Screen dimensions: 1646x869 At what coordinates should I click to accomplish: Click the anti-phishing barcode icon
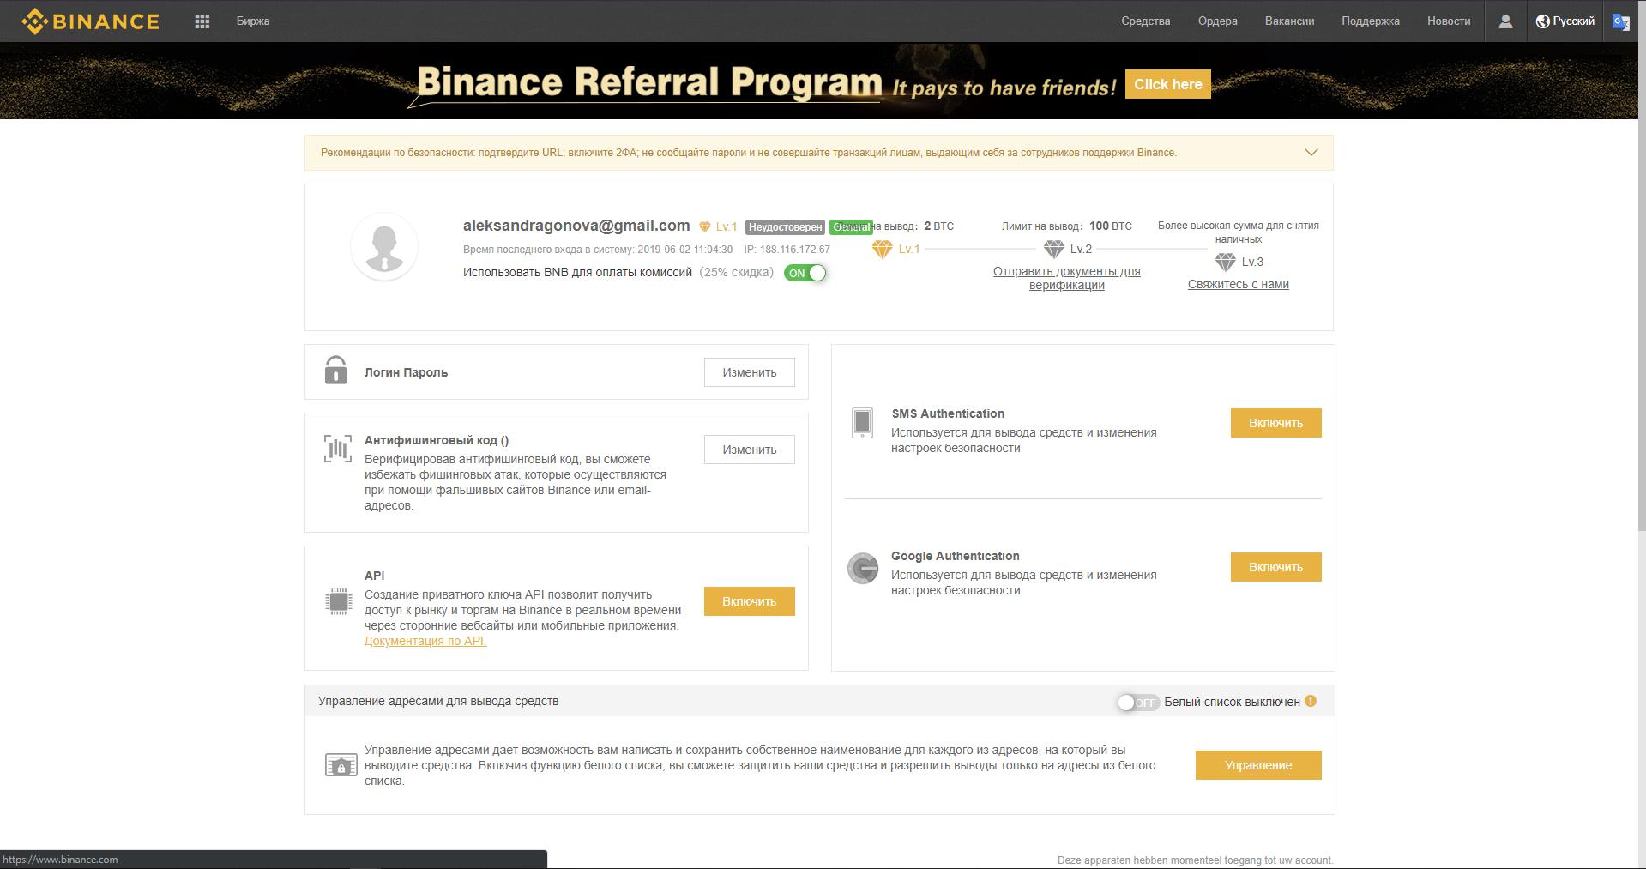pyautogui.click(x=338, y=449)
